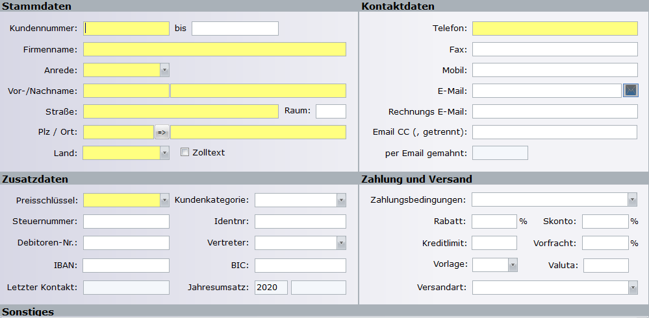Expand the Kundenkategorie dropdown
This screenshot has height=318, width=649.
341,200
